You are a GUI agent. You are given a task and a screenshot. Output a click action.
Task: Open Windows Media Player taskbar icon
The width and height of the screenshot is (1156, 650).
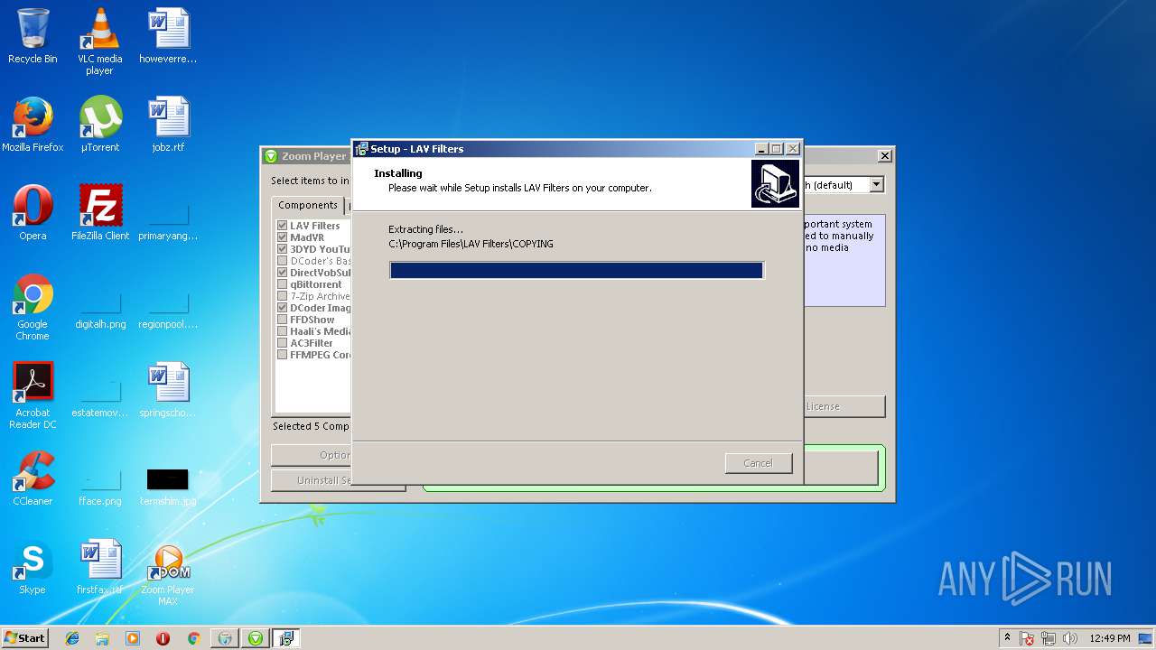(133, 638)
